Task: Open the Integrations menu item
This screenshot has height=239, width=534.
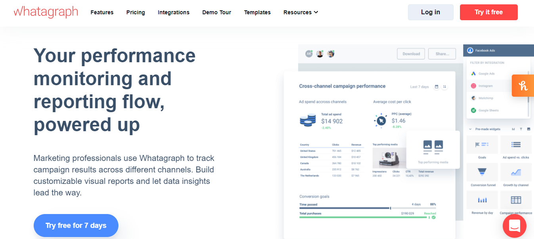Action: 174,12
